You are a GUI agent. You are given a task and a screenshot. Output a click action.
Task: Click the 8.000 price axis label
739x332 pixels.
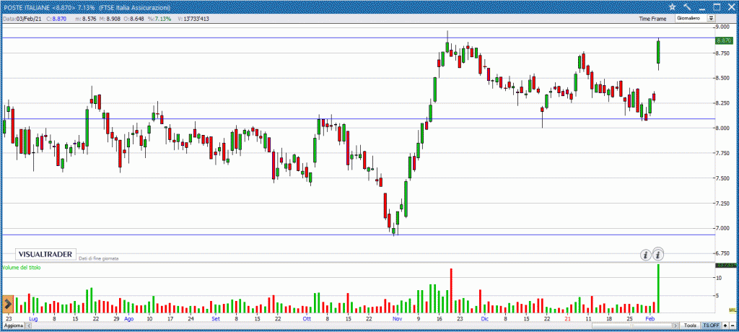coord(724,128)
